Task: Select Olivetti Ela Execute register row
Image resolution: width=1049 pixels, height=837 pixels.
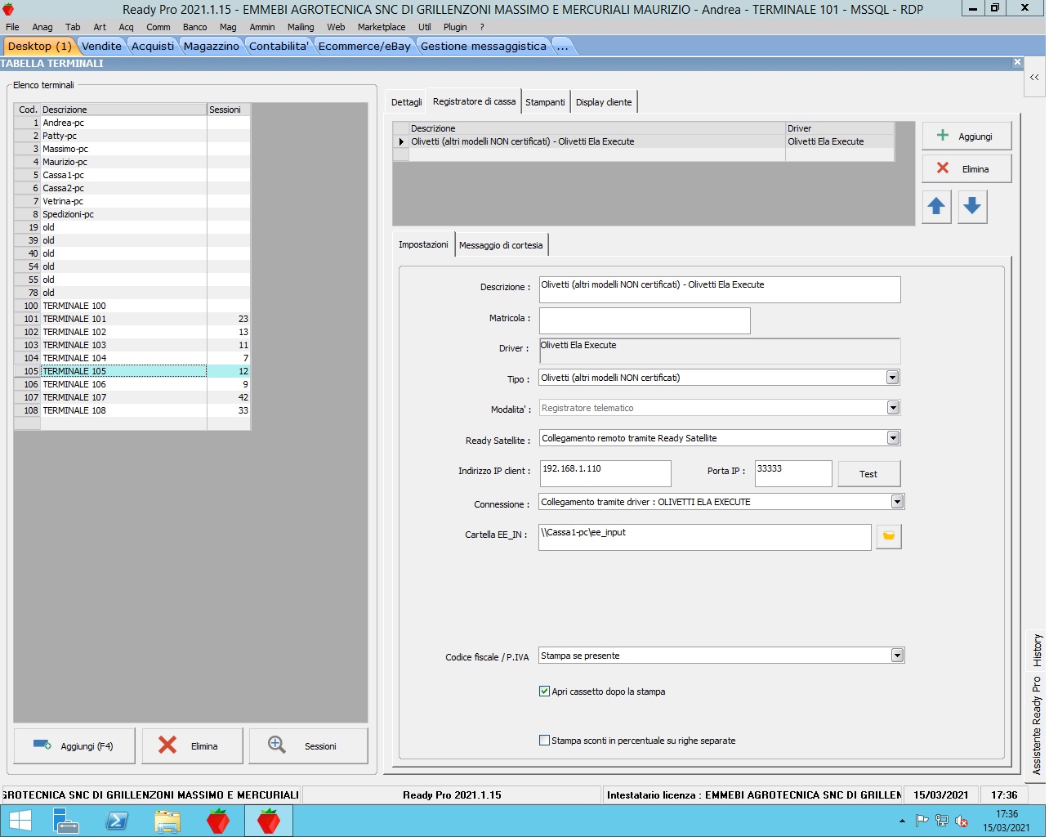Action: click(x=644, y=141)
